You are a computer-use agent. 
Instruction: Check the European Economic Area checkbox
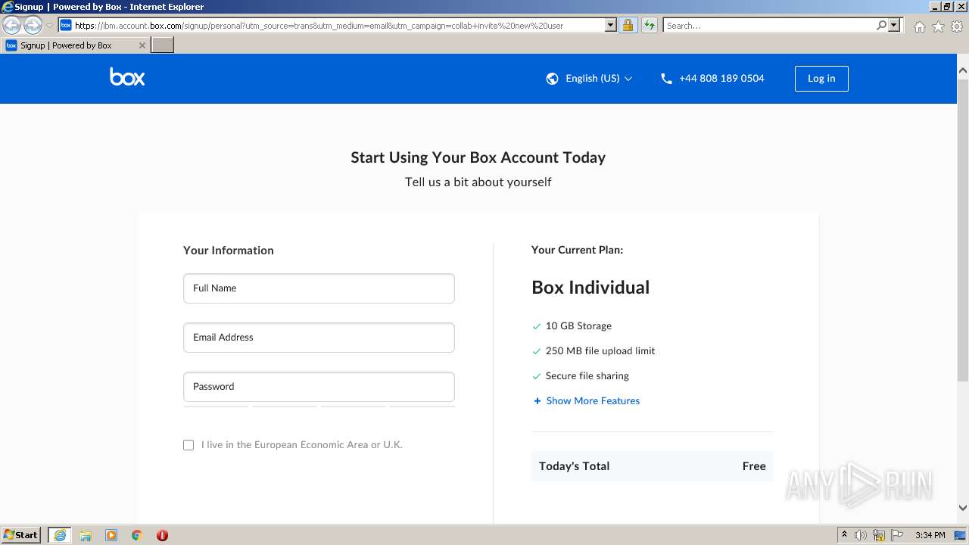(189, 445)
